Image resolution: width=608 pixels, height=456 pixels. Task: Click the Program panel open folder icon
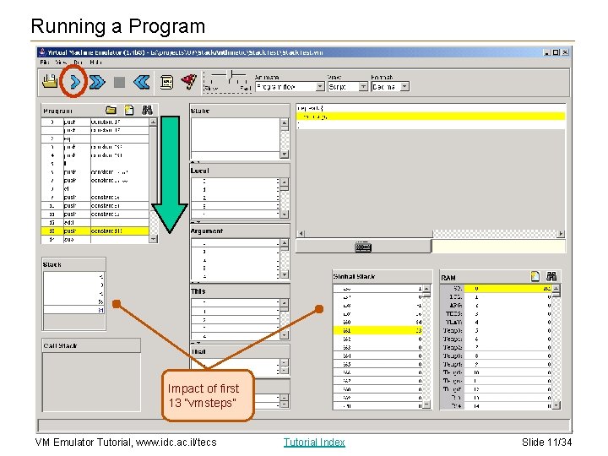pos(111,110)
